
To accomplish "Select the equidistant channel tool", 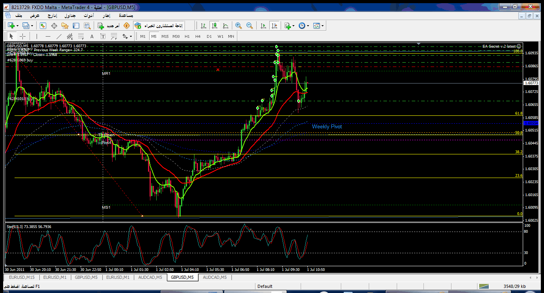I will (x=70, y=36).
